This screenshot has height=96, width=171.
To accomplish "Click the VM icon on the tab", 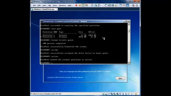I will (32, 9).
